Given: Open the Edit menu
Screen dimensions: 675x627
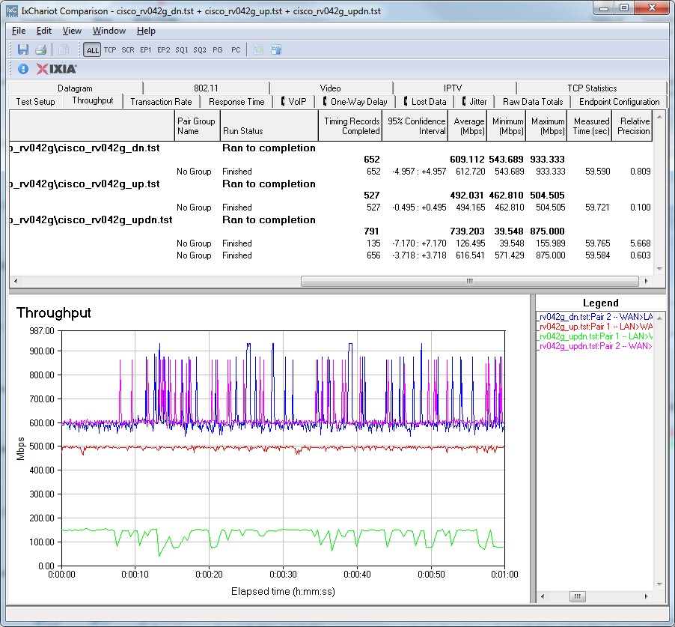Looking at the screenshot, I should coord(44,31).
